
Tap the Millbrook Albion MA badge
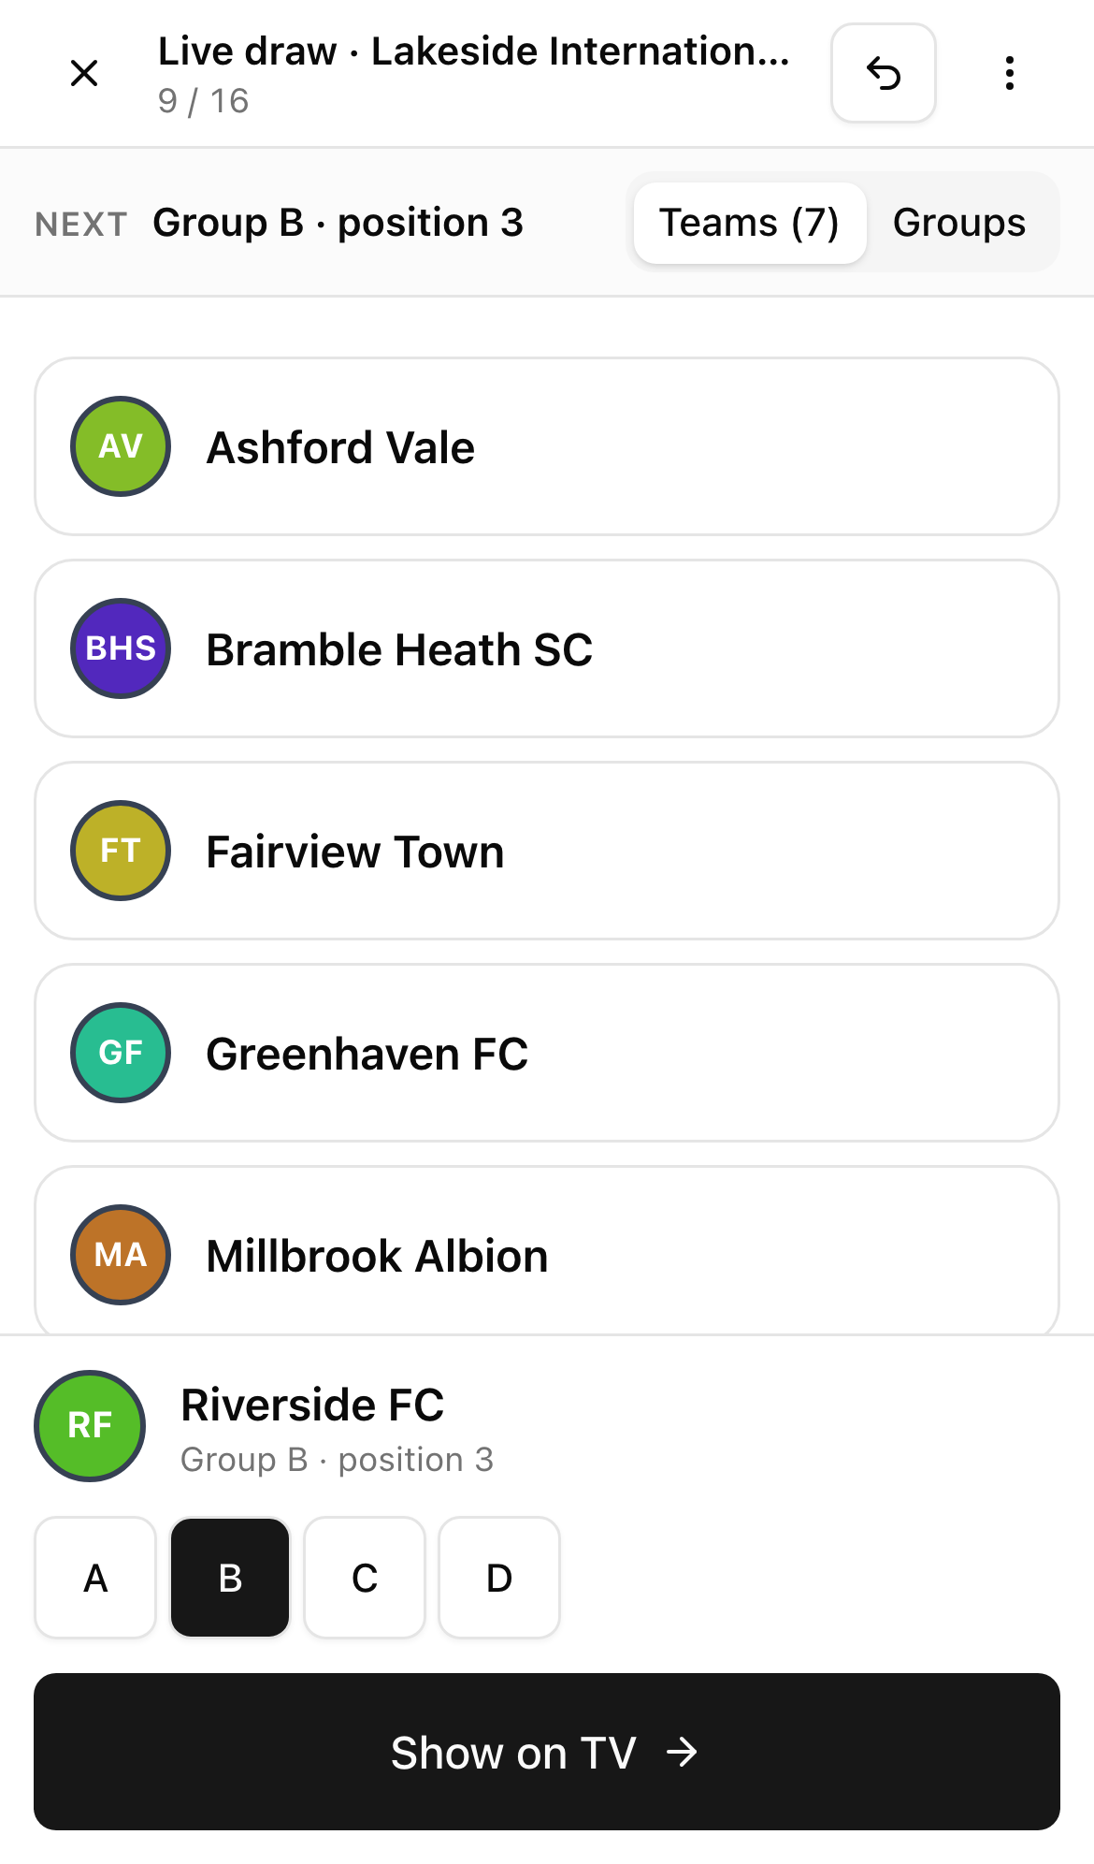coord(121,1255)
